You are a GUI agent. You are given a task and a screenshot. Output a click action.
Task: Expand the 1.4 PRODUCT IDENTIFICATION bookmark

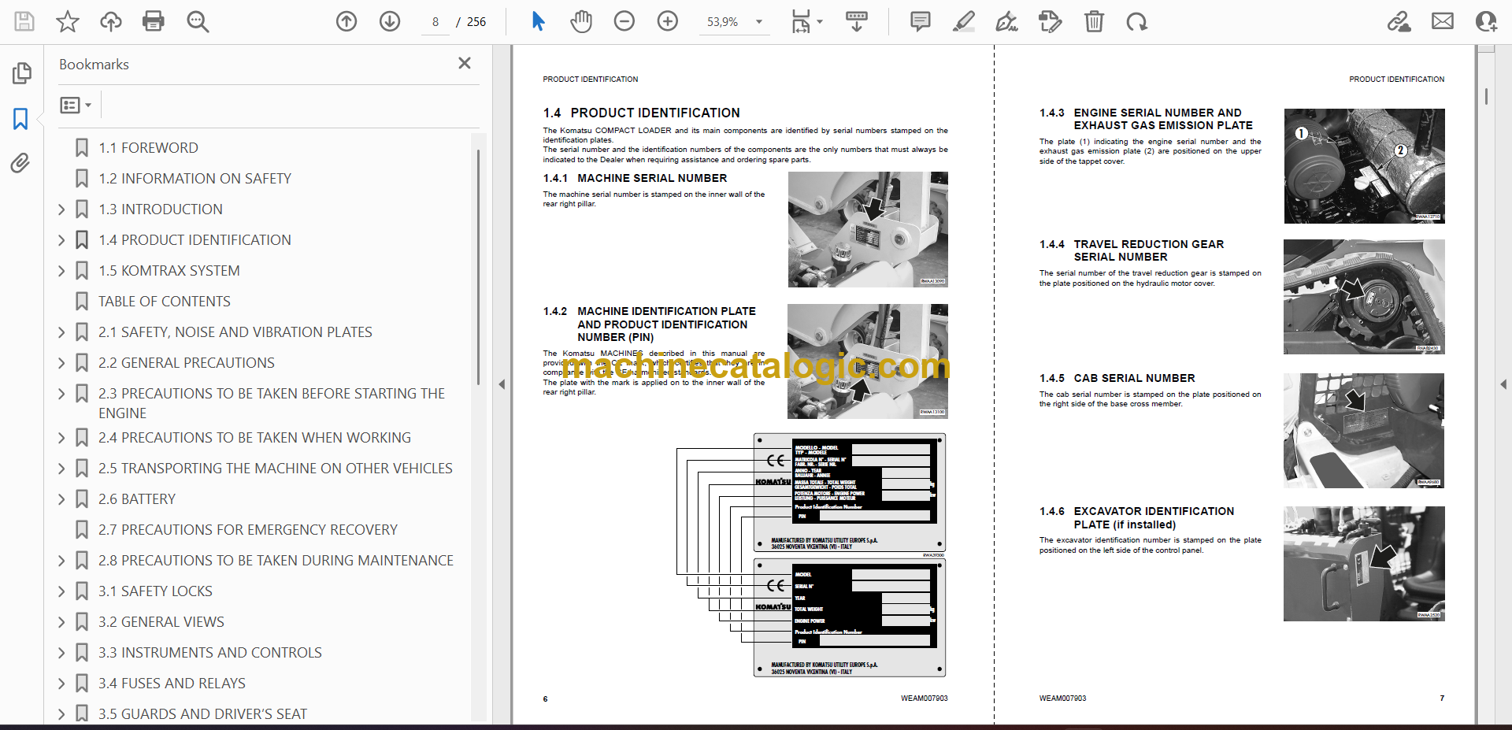61,240
